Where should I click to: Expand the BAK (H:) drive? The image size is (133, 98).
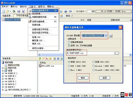point(3,87)
